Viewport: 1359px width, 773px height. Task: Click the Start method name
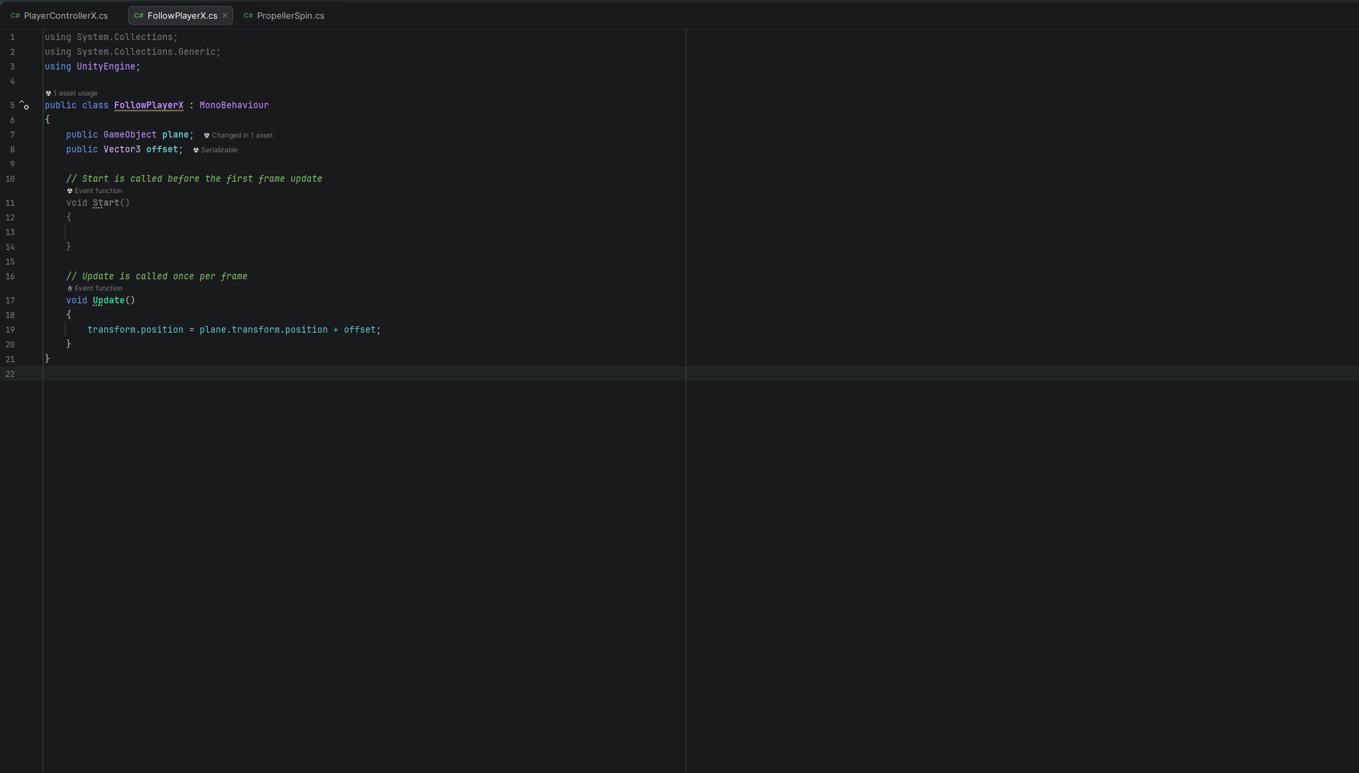pos(106,202)
